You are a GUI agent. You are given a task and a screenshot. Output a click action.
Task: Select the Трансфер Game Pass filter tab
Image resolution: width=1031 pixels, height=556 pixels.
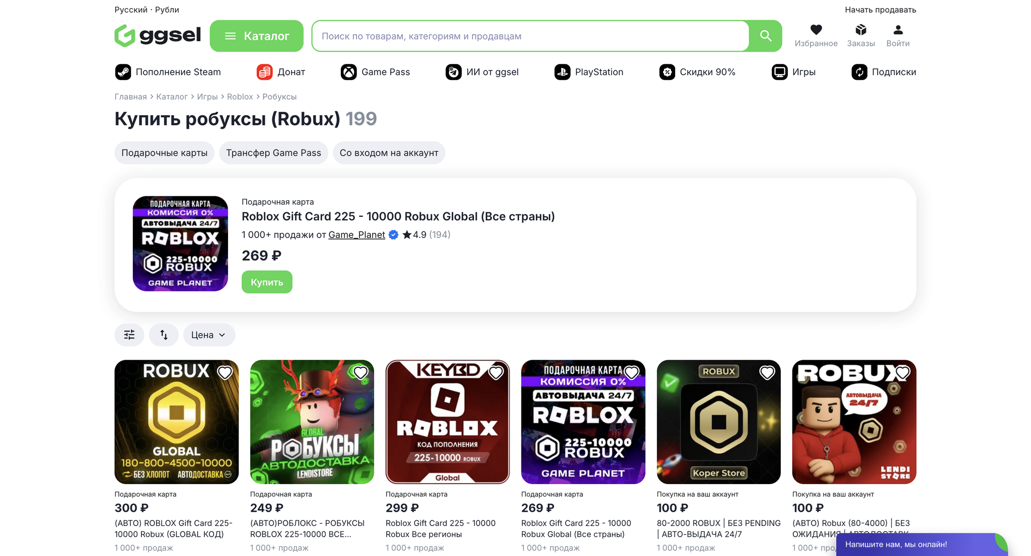(273, 153)
